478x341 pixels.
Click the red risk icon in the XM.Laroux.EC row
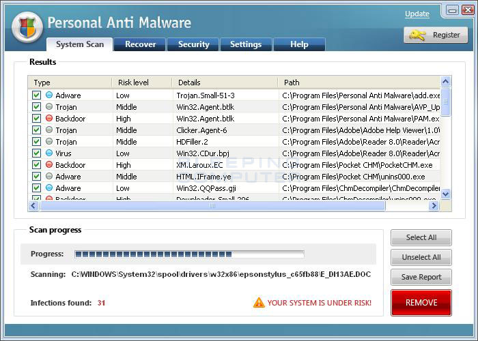tap(49, 164)
